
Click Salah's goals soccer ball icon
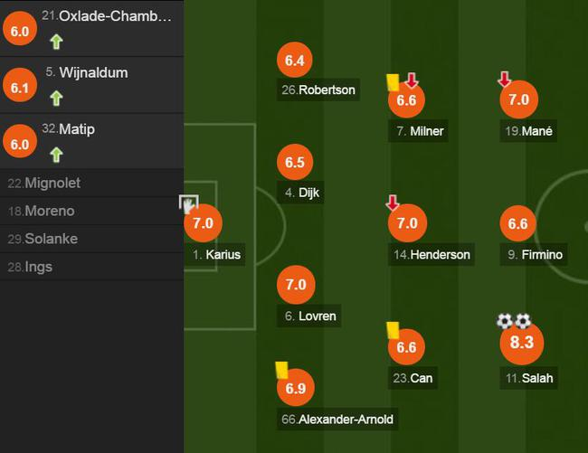[513, 321]
